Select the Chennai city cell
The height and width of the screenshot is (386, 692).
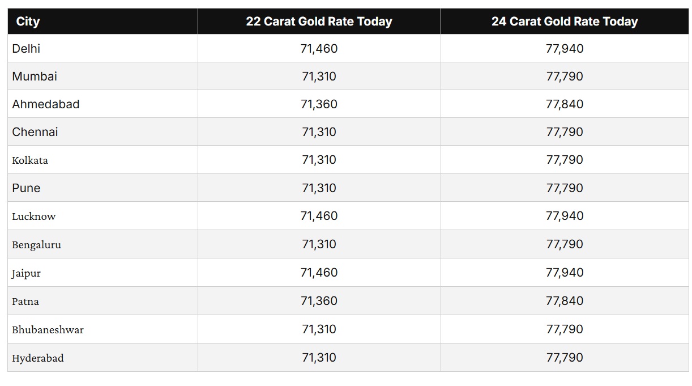[35, 132]
